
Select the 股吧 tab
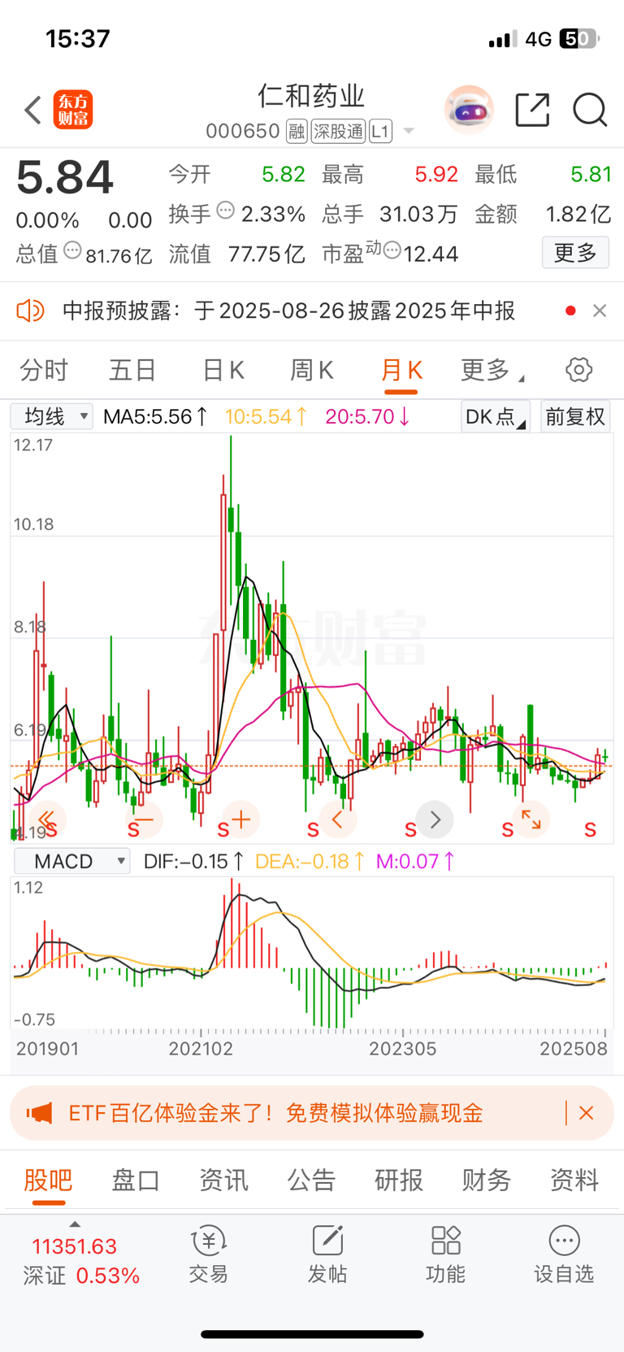[48, 1180]
